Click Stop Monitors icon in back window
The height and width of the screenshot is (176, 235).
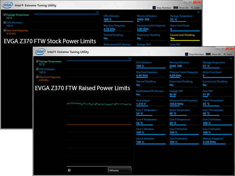(154, 8)
